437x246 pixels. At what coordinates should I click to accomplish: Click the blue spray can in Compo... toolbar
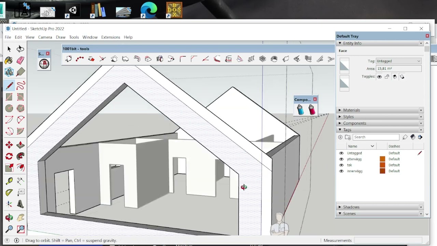coord(300,110)
